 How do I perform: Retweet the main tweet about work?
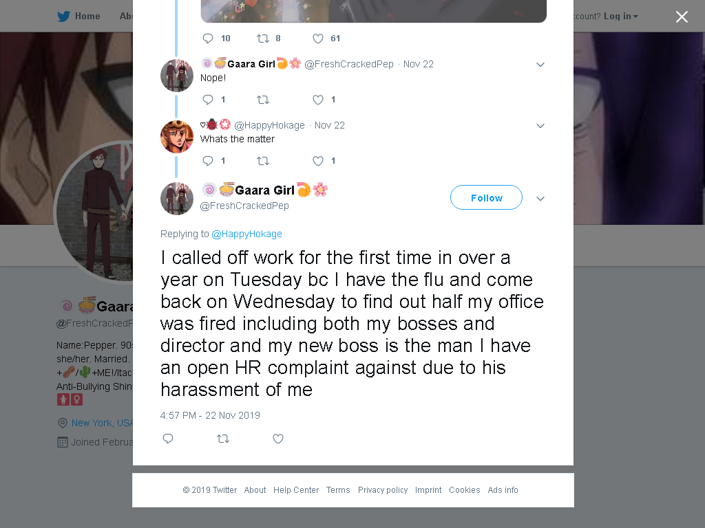tap(223, 439)
